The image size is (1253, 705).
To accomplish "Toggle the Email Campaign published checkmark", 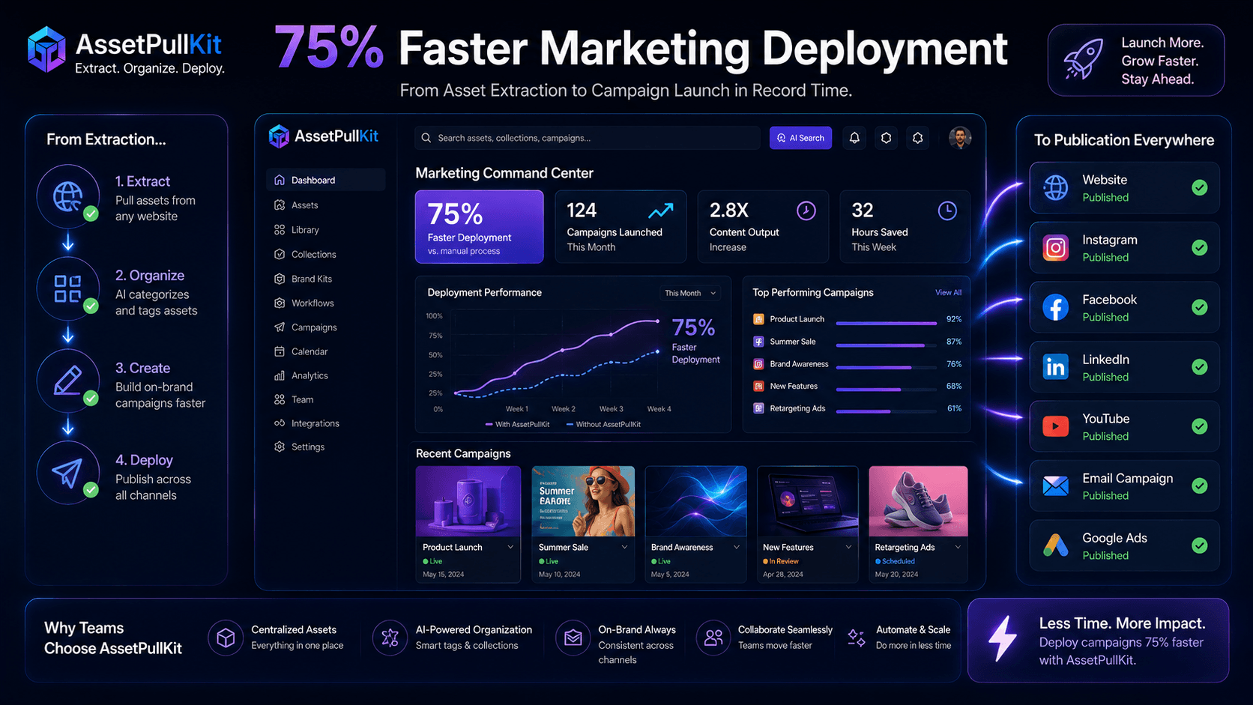I will 1200,485.
